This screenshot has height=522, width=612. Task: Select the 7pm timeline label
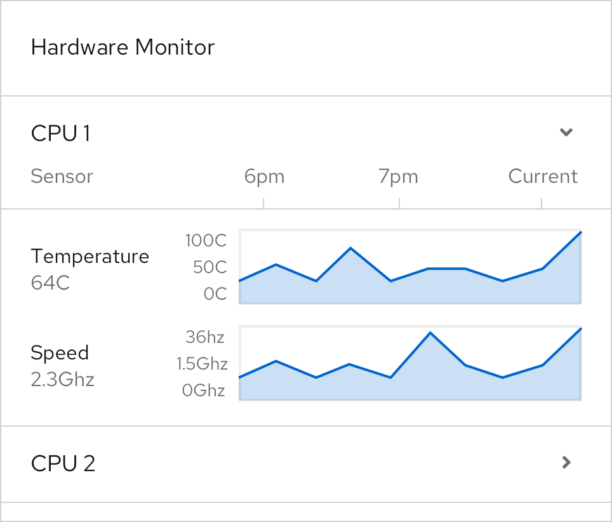coord(398,176)
